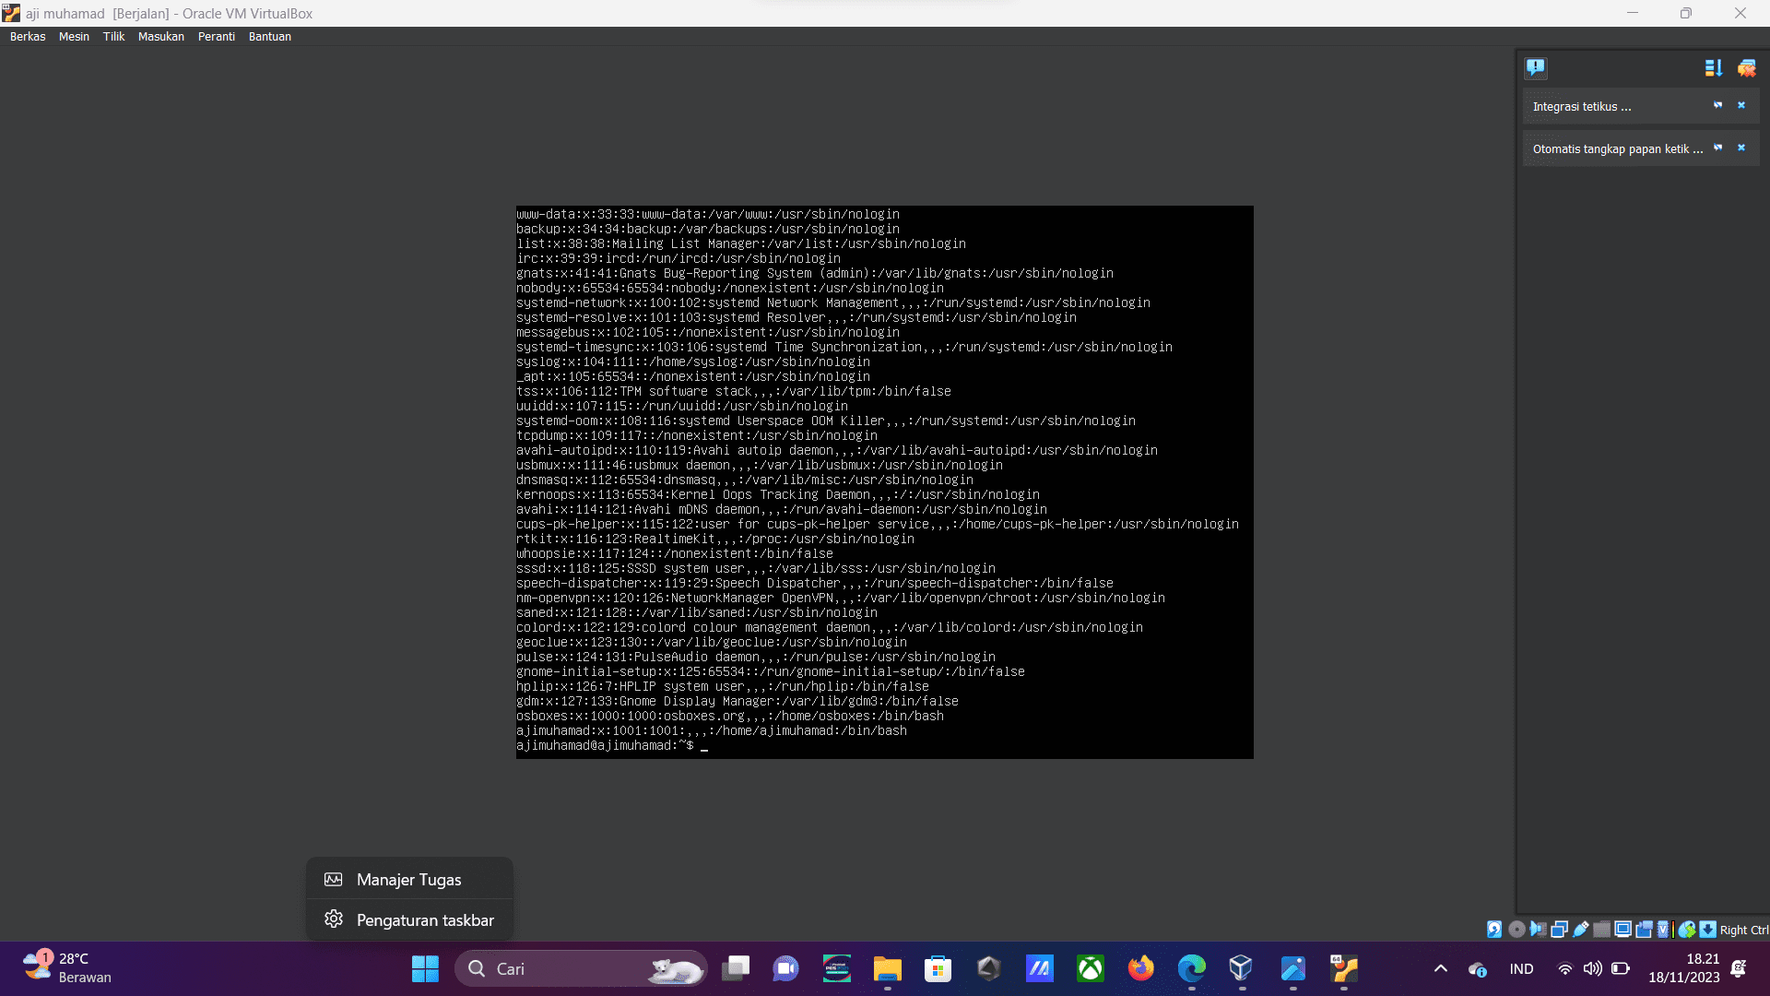Open the Bantuan menu

(270, 37)
